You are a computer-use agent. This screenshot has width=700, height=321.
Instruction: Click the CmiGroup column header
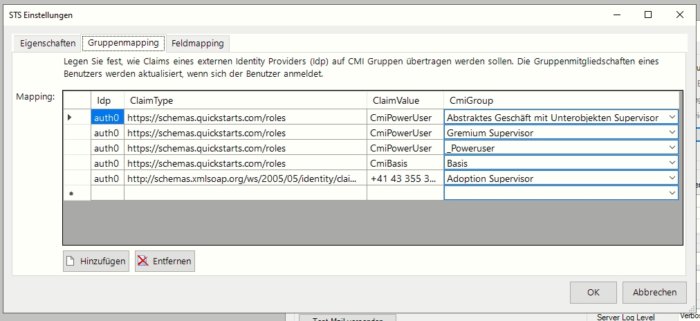pos(560,100)
